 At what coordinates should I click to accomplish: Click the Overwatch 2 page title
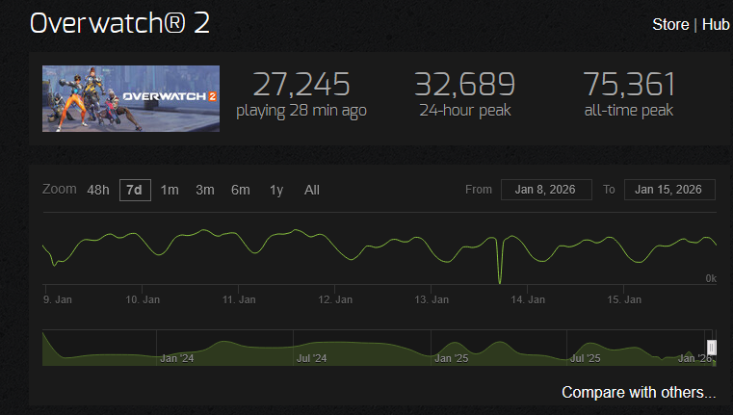[119, 23]
